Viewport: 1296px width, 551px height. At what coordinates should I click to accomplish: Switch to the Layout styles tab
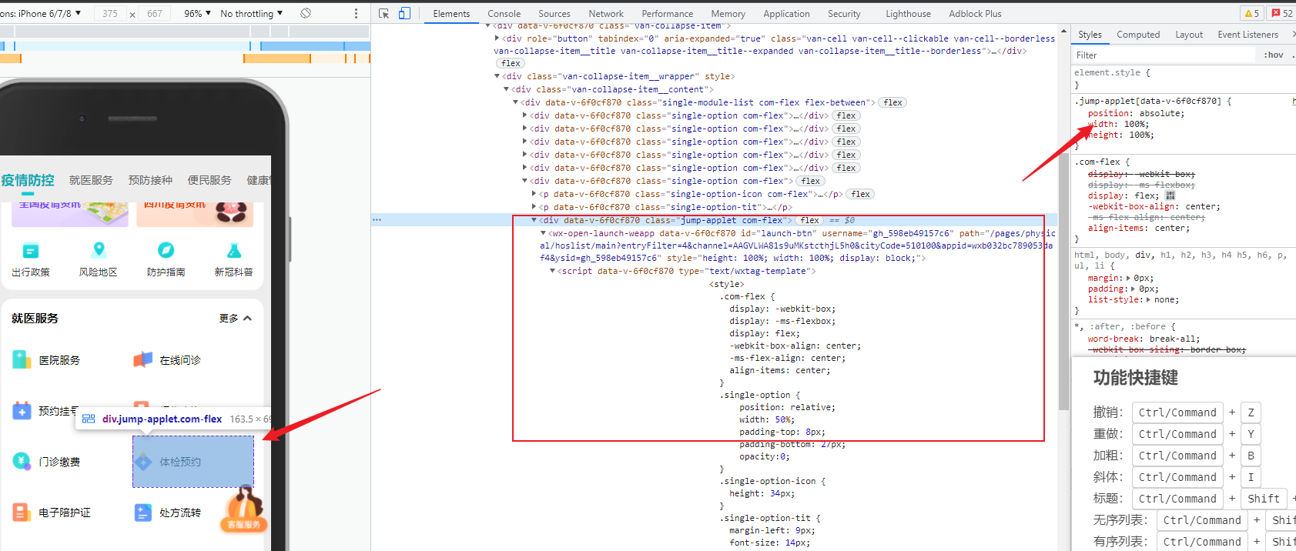(1189, 35)
